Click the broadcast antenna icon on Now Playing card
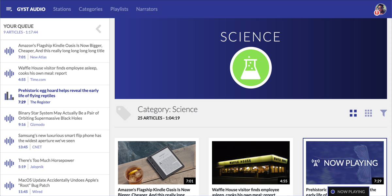Image resolution: width=392 pixels, height=196 pixels. [x=316, y=163]
